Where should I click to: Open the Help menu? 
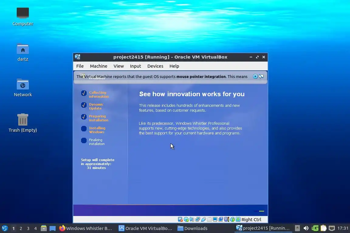174,66
